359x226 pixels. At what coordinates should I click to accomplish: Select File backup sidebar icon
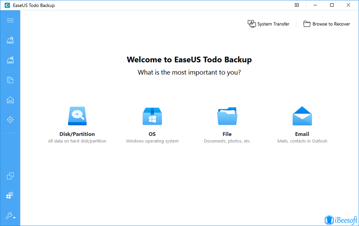pos(10,80)
